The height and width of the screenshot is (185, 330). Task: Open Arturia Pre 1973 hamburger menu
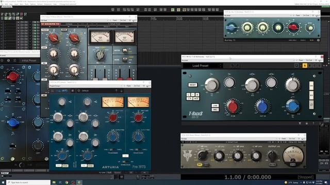52,91
